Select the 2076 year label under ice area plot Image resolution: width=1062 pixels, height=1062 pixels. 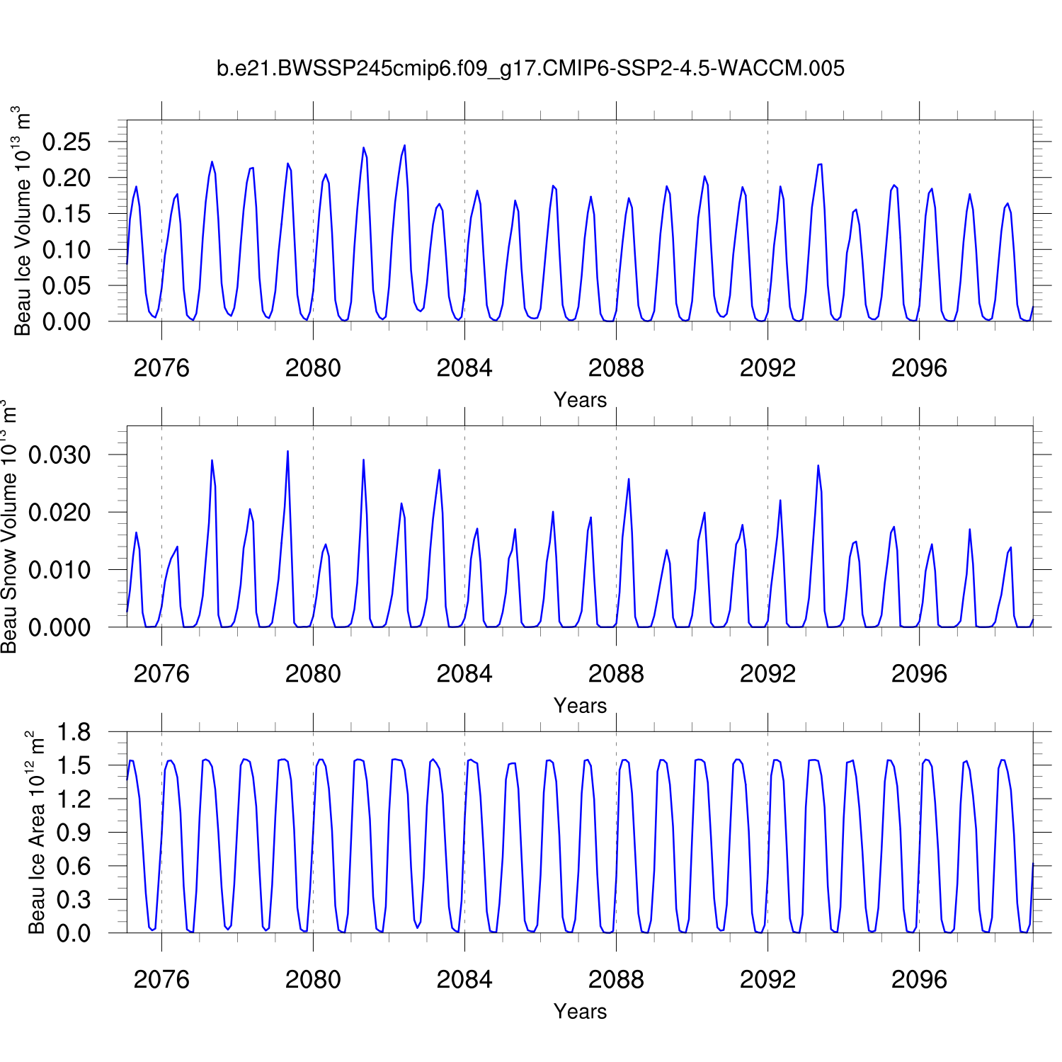(x=161, y=980)
